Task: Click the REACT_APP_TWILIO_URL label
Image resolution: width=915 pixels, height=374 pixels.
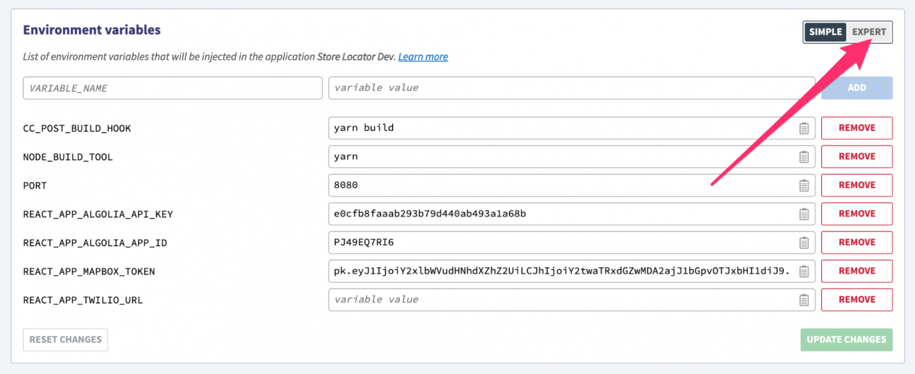Action: click(83, 300)
